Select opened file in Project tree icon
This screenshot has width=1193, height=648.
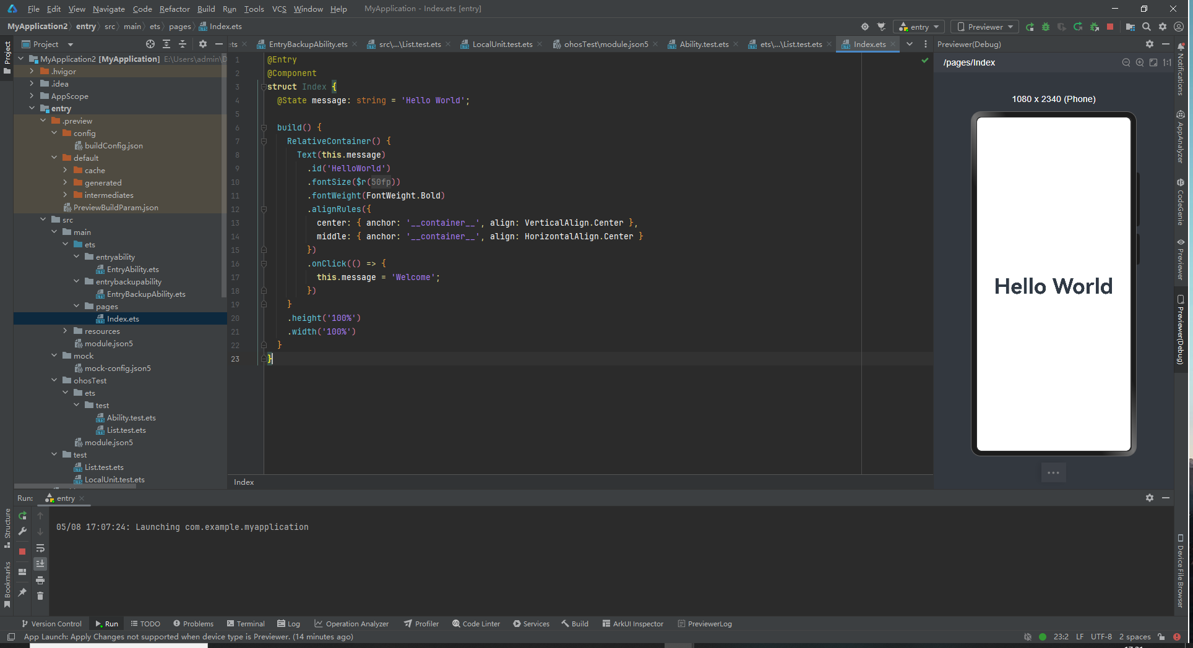tap(150, 44)
